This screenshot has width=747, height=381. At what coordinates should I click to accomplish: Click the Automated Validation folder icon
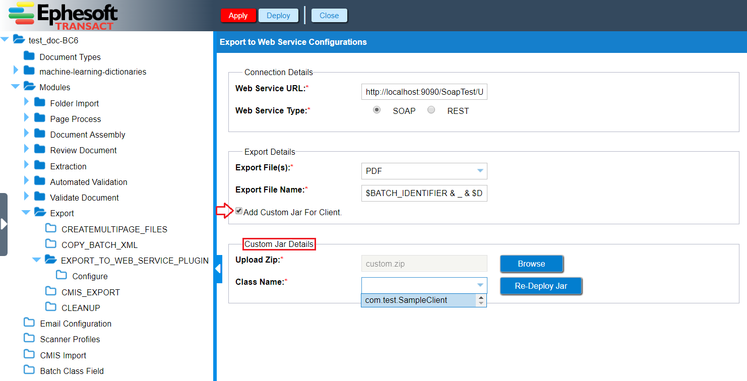tap(40, 181)
